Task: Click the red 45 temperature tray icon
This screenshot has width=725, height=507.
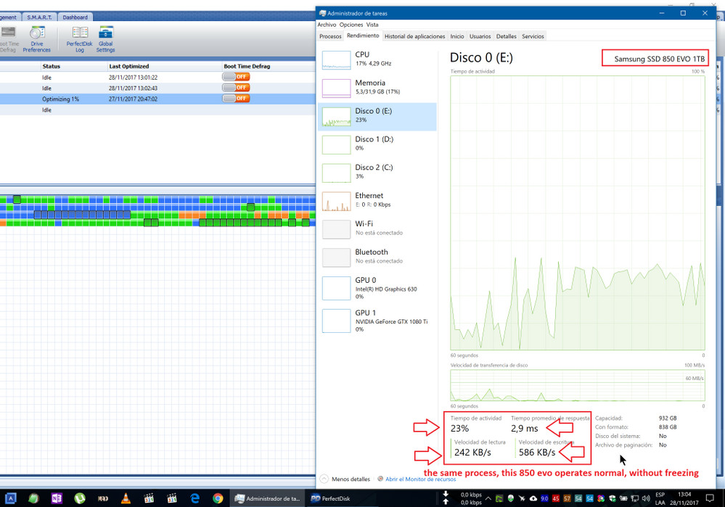Action: point(556,498)
